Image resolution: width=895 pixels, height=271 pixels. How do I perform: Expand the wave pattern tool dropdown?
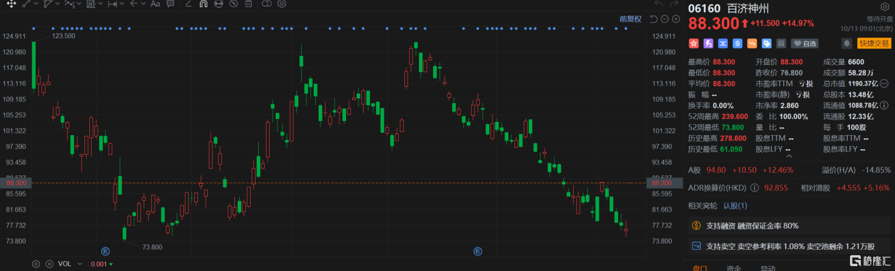(79, 4)
